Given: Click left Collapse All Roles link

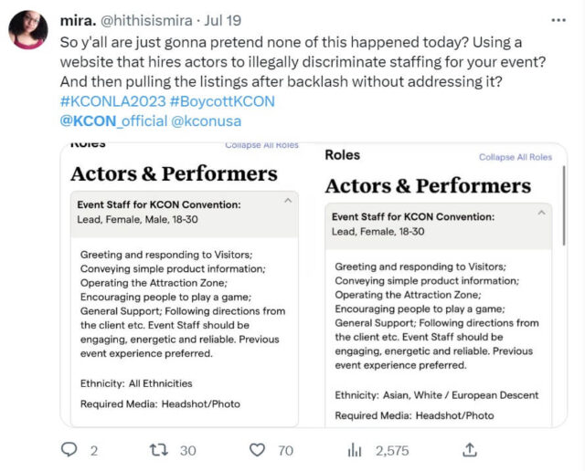Looking at the screenshot, I should coord(261,145).
